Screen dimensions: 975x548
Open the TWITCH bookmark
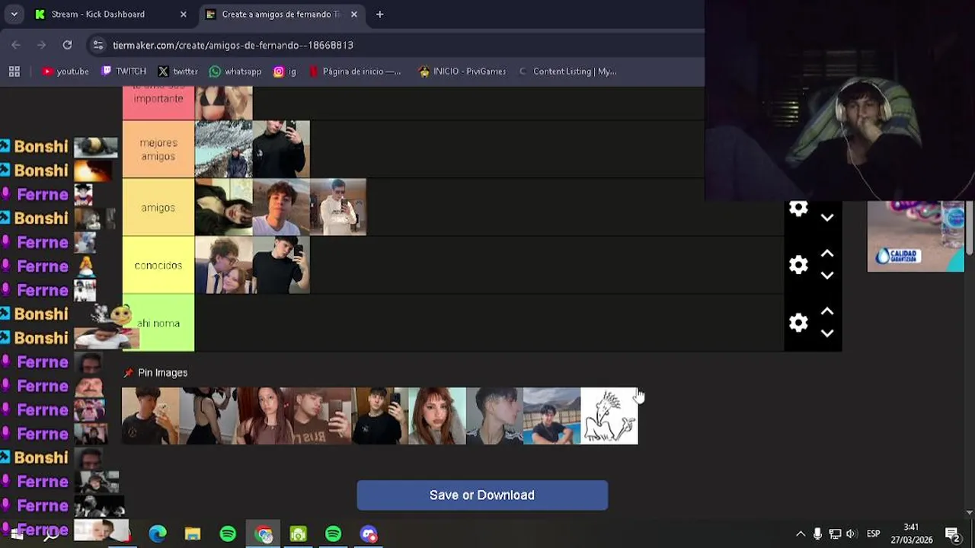point(123,71)
